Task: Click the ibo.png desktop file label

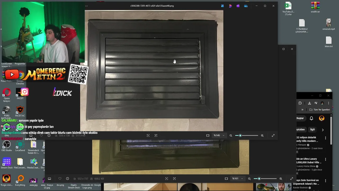Action: click(60, 185)
